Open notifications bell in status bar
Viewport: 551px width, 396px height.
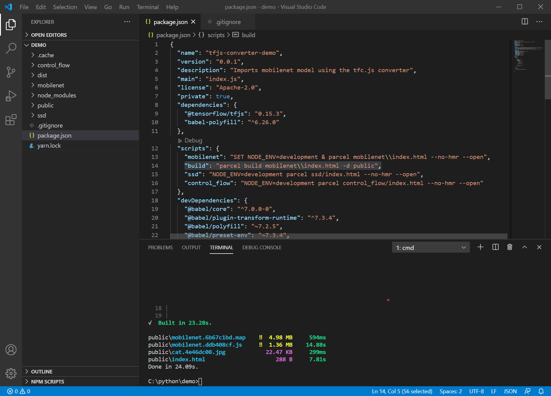coord(541,391)
